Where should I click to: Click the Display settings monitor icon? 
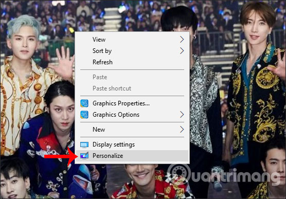coord(84,144)
